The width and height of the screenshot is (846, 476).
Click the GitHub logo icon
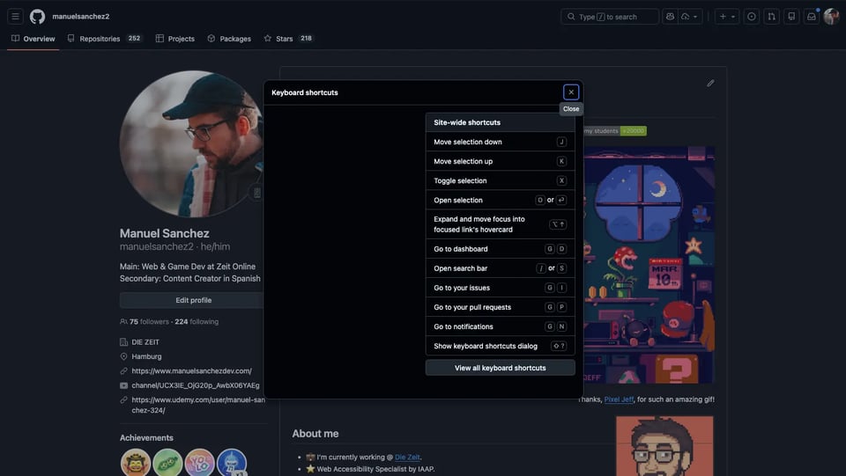pos(37,17)
